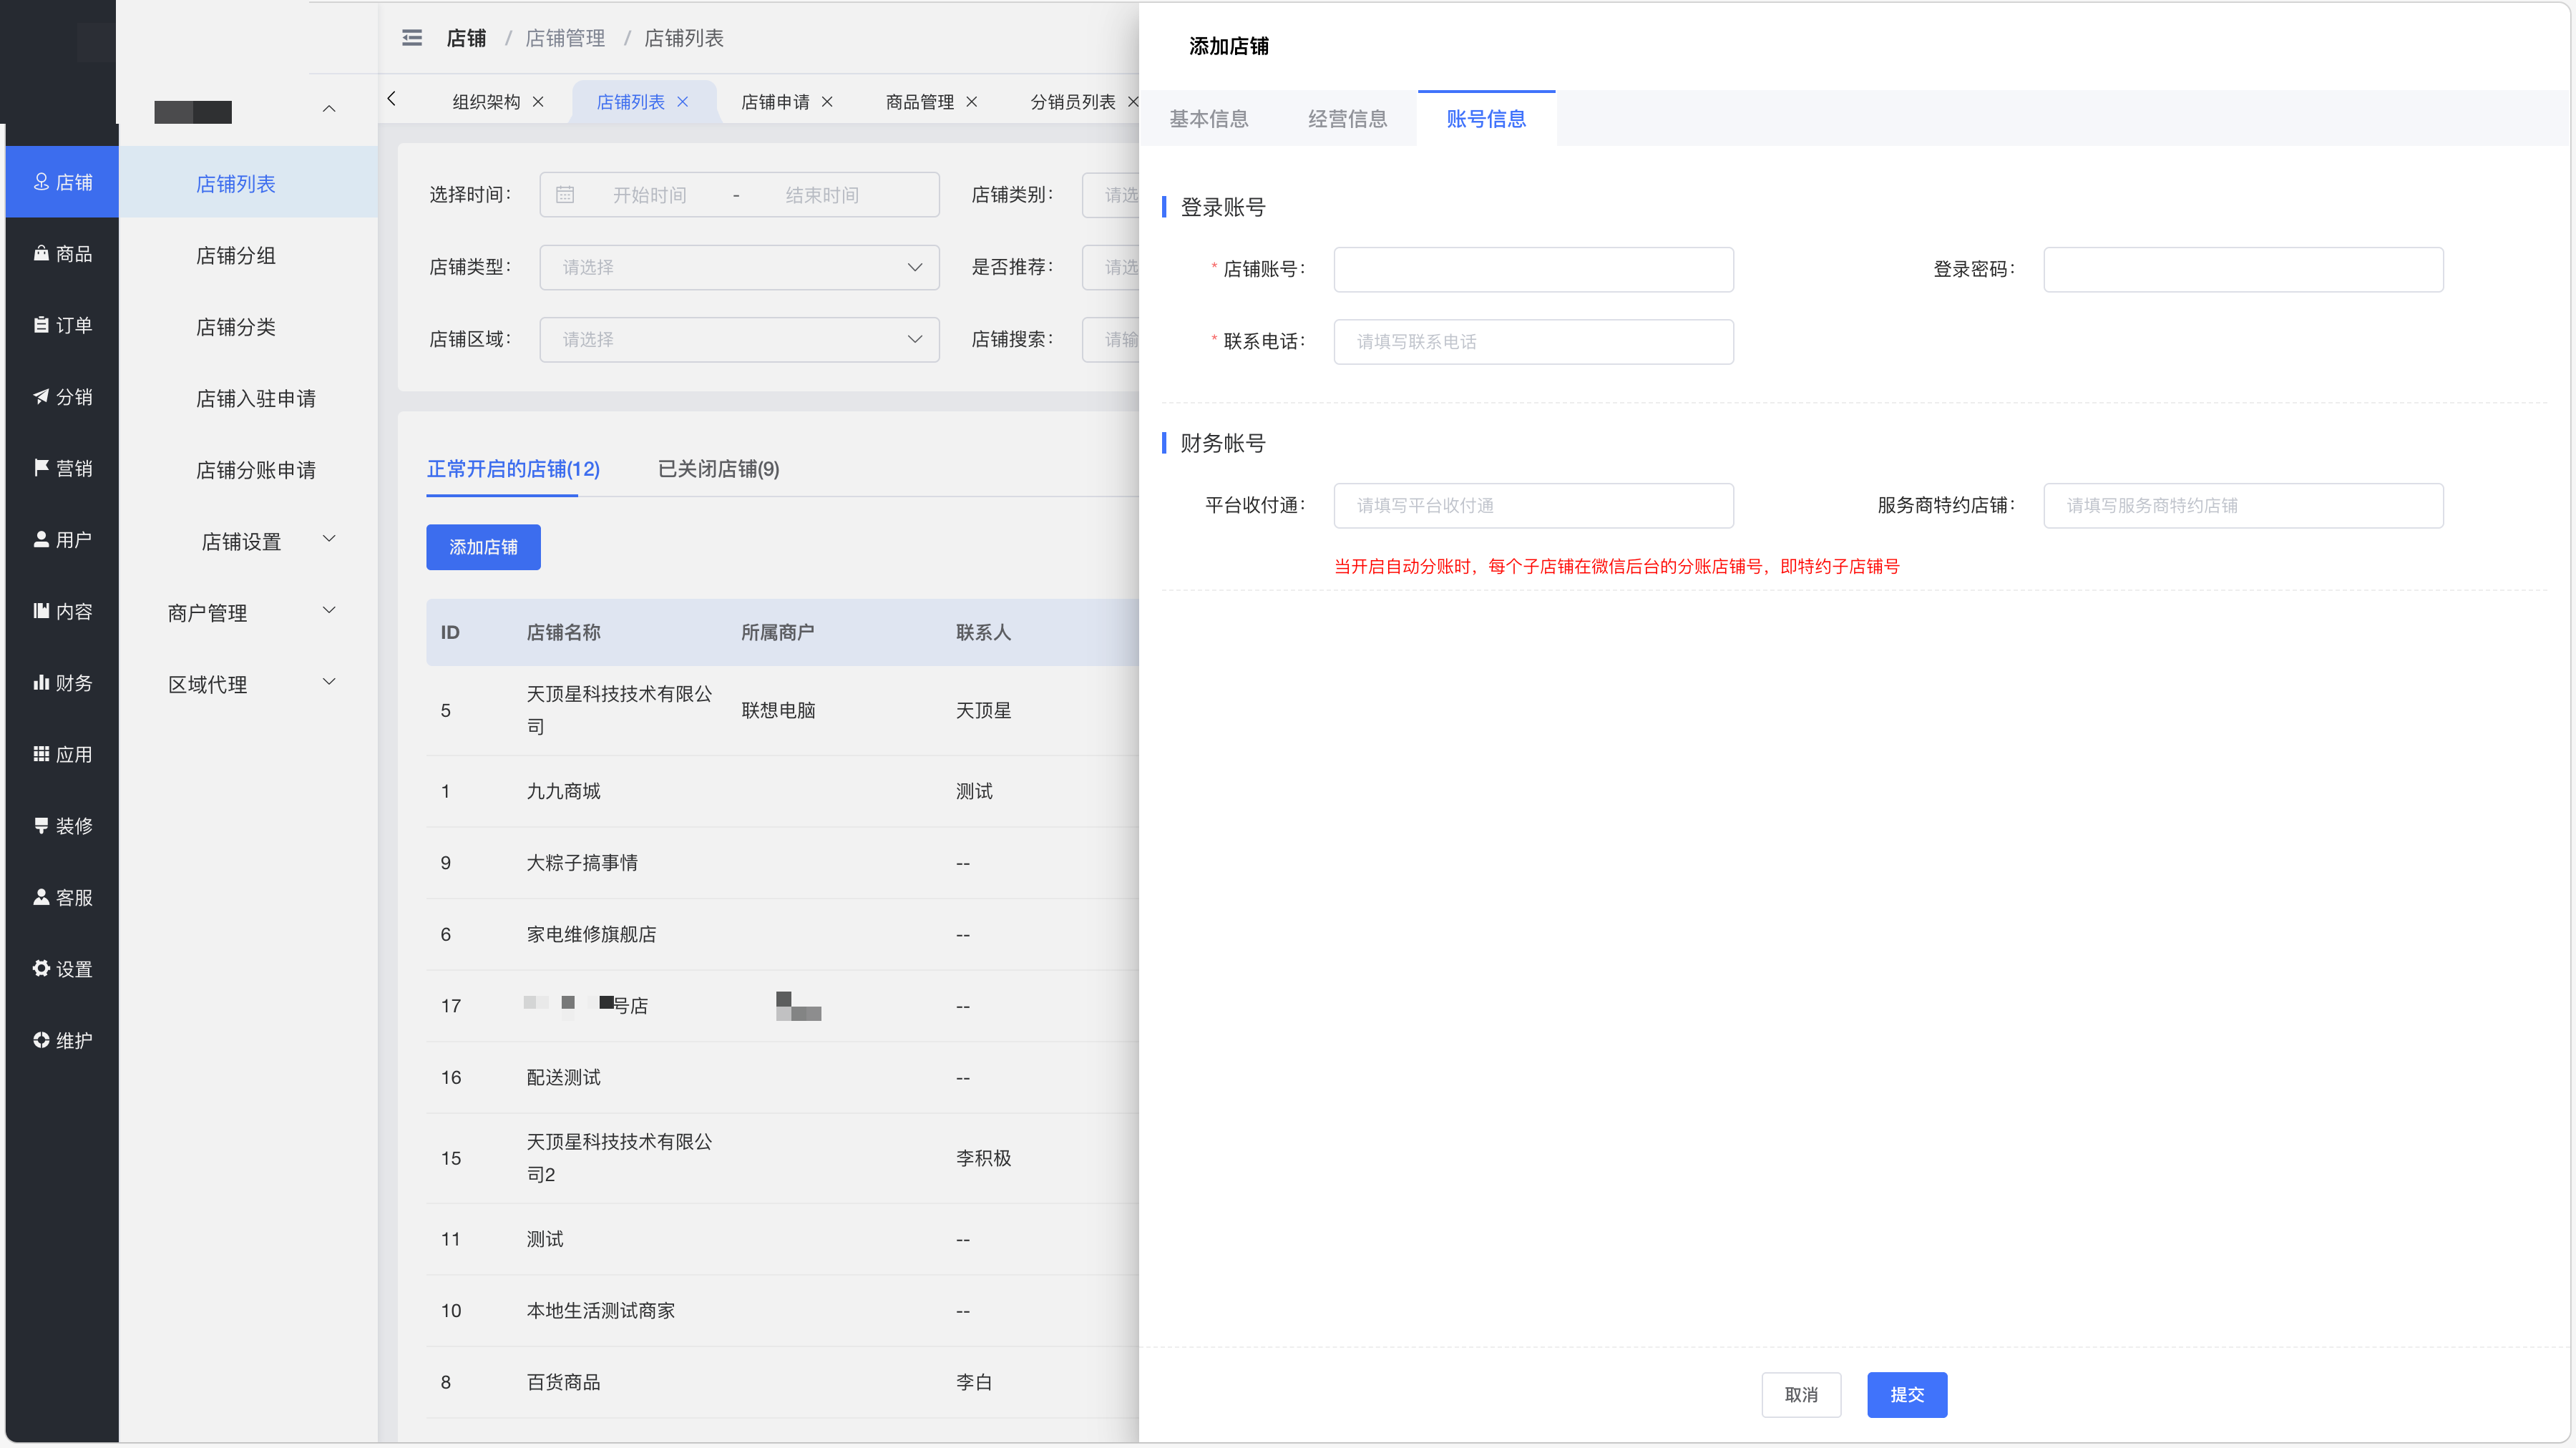
Task: Open the 商品 sidebar section
Action: click(62, 254)
